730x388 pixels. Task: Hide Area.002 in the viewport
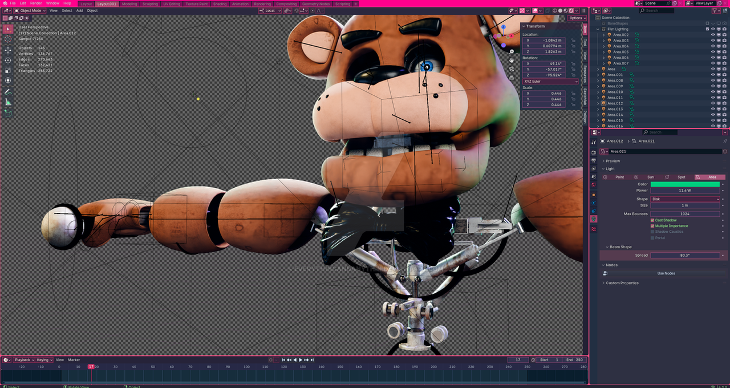click(x=713, y=35)
